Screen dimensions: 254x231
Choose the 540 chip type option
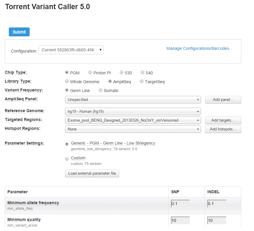pyautogui.click(x=143, y=72)
